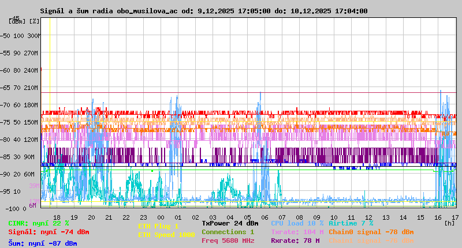Select the 'ETH Speed 1000' legend entry
The width and height of the screenshot is (462, 248).
166,235
